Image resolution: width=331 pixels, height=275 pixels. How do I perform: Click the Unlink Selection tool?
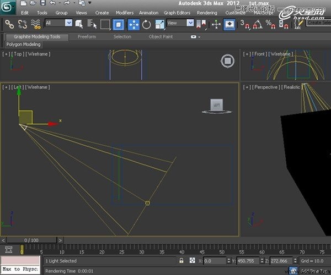22,24
